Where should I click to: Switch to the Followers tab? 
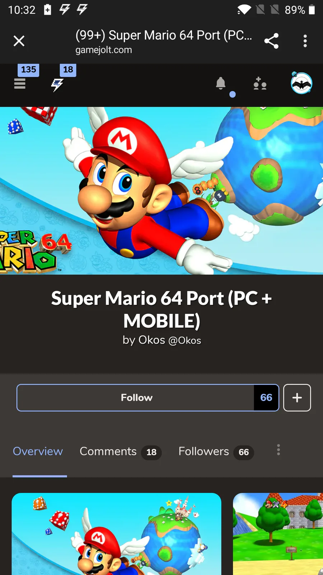point(216,452)
